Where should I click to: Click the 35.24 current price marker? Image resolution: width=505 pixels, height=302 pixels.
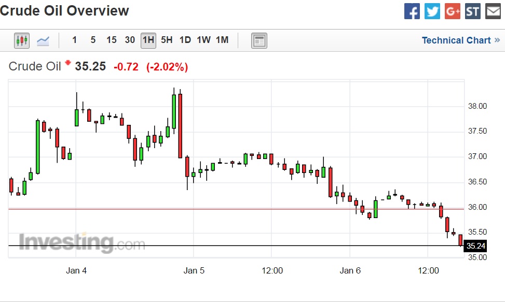[x=475, y=246]
